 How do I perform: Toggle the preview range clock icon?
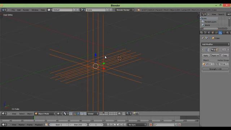[47, 125]
